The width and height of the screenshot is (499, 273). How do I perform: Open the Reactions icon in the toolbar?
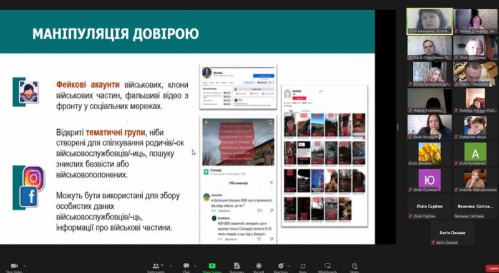coord(281,266)
